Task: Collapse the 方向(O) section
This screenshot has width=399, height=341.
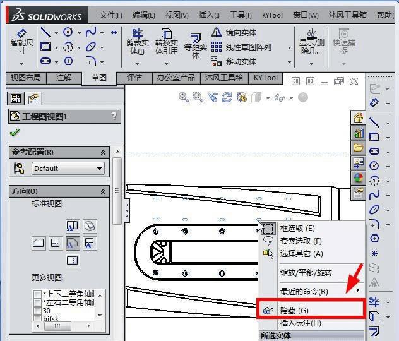Action: click(x=103, y=191)
